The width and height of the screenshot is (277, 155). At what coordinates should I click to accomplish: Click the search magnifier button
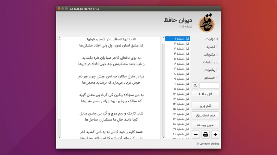(195, 86)
